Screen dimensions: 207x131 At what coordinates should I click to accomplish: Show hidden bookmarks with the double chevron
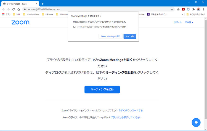tap(182, 14)
